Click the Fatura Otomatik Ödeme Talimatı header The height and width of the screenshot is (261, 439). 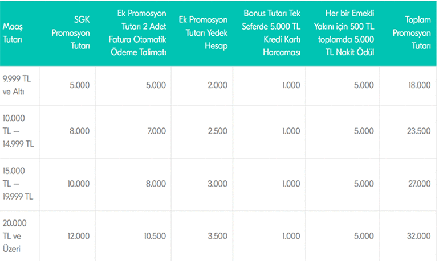(137, 32)
